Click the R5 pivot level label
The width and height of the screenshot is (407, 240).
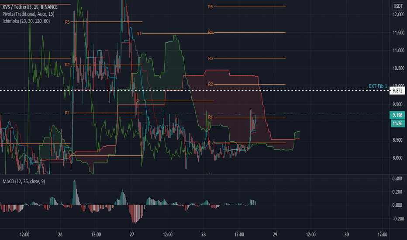(x=210, y=7)
